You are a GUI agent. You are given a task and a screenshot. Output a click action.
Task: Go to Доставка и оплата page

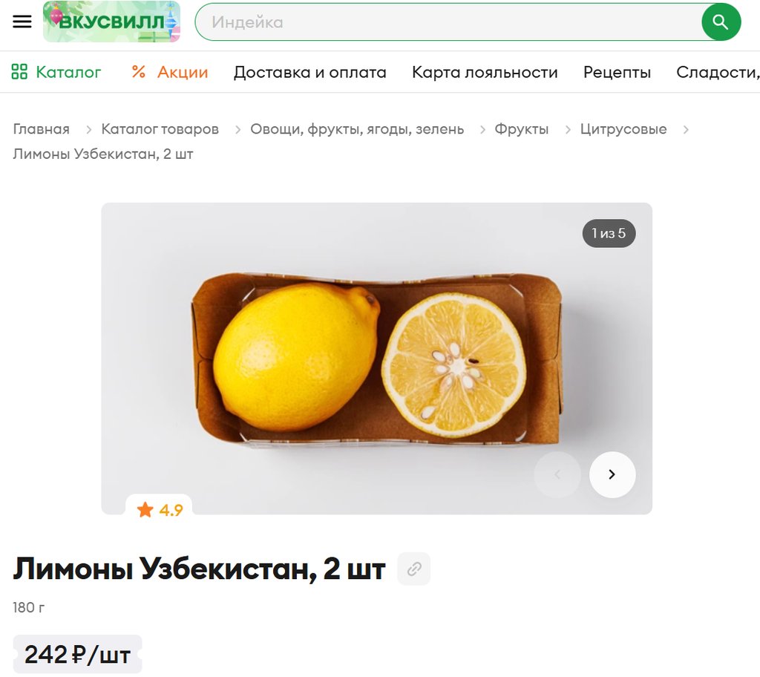pos(309,72)
